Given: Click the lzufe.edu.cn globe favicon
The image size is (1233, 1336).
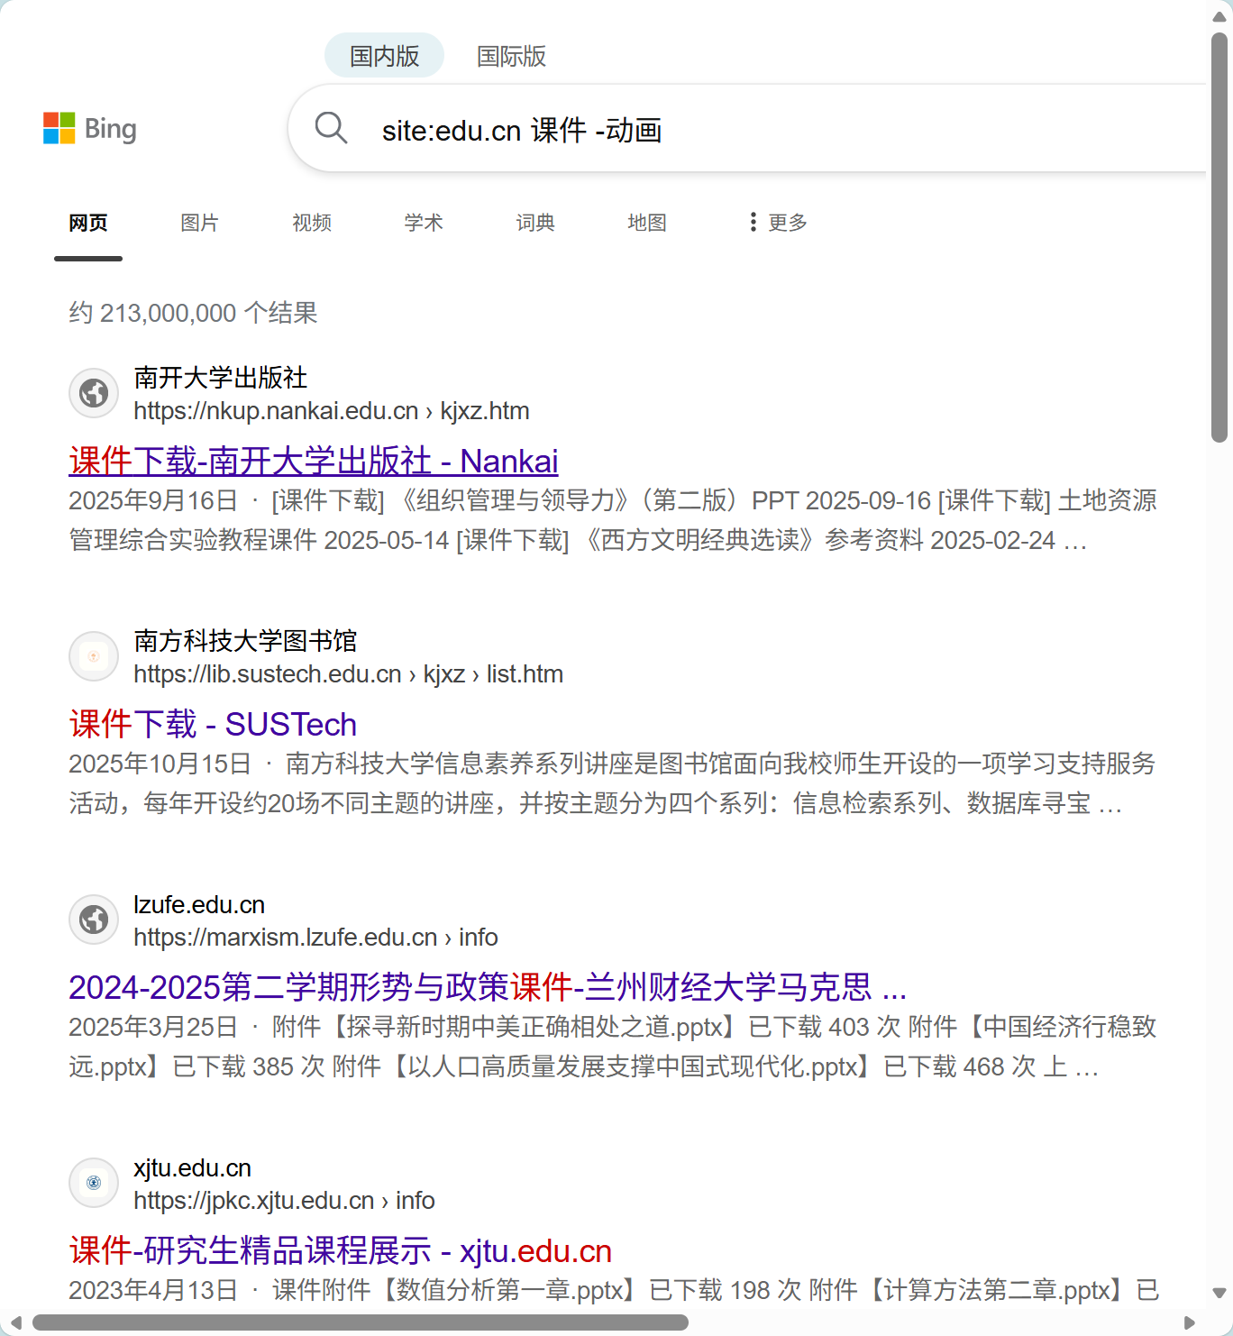Looking at the screenshot, I should [94, 920].
